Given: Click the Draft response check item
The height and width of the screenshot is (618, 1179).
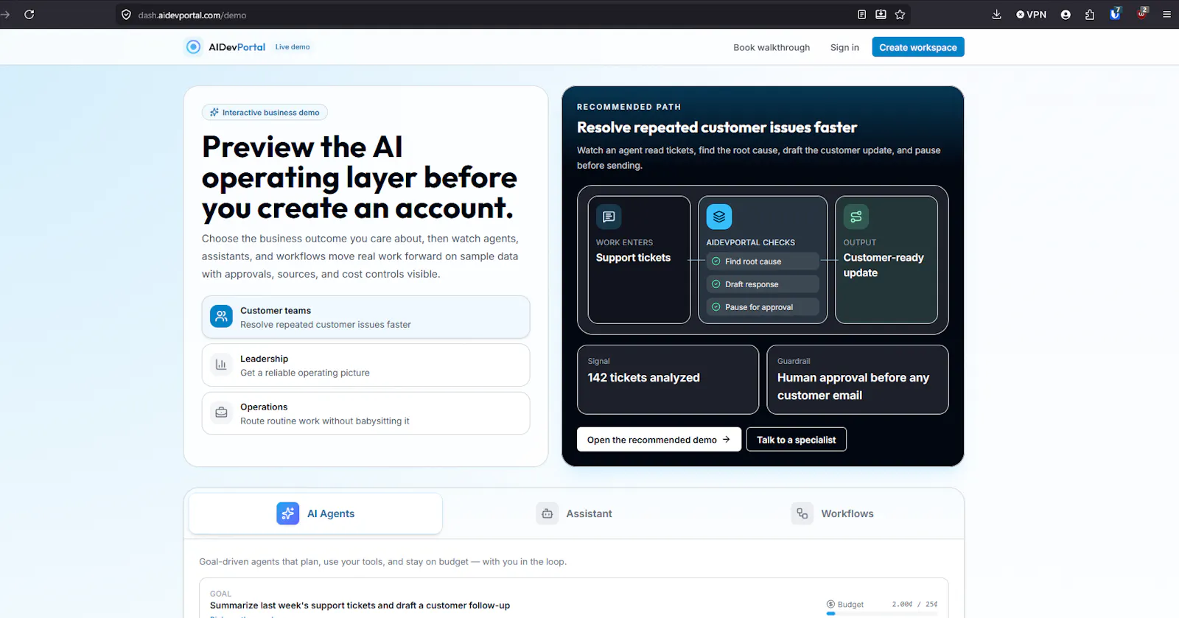Looking at the screenshot, I should 763,284.
